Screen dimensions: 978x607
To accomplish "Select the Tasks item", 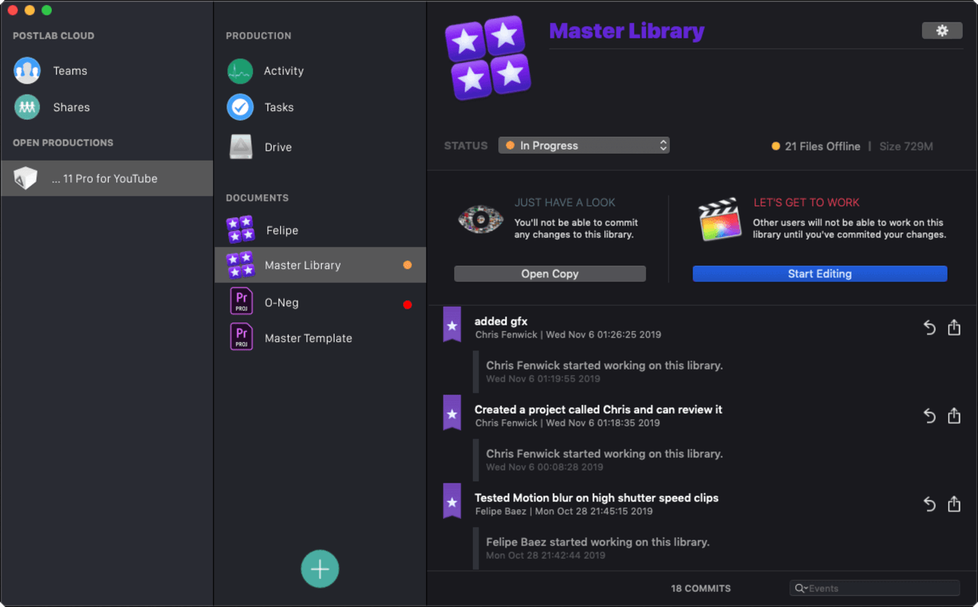I will pyautogui.click(x=278, y=108).
